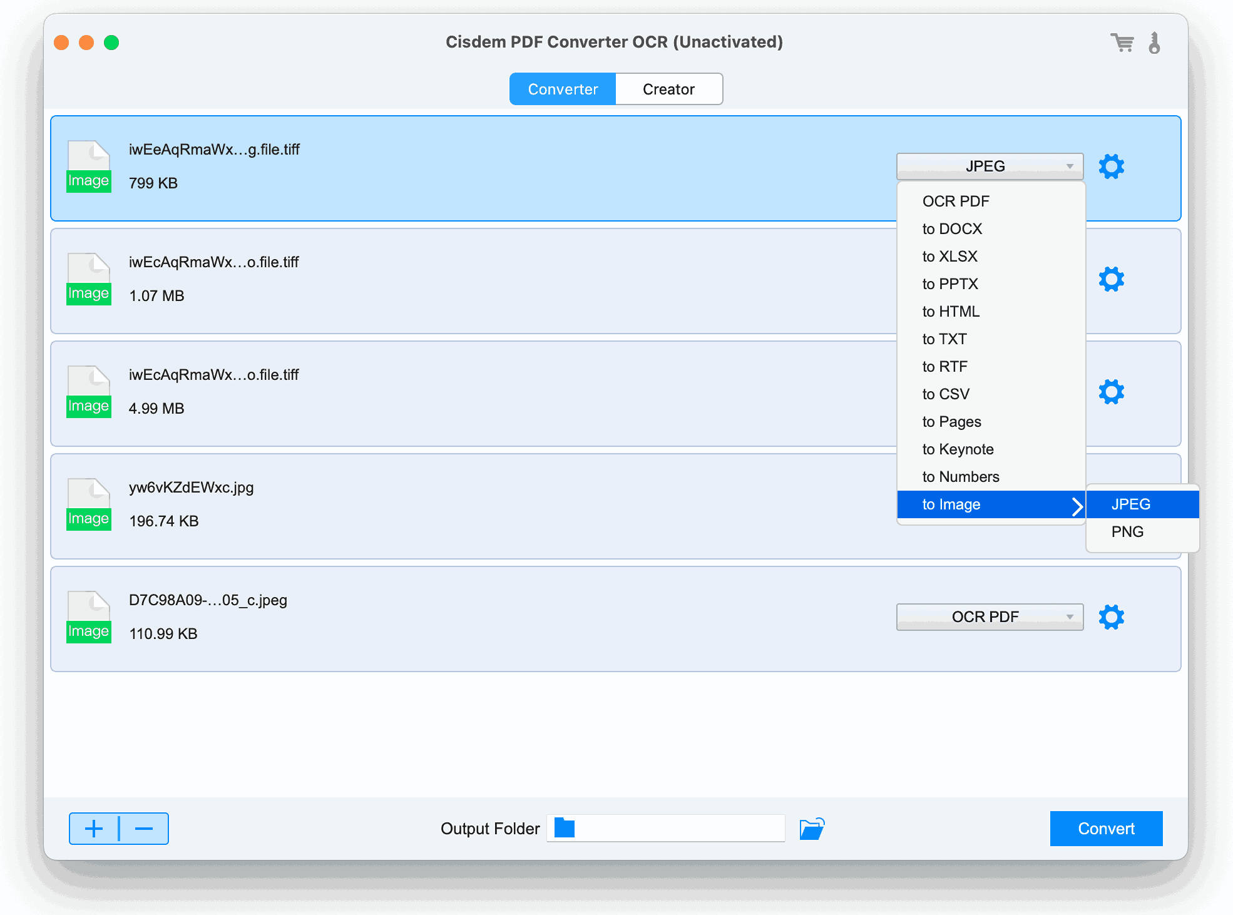This screenshot has width=1233, height=915.
Task: Select file name D7C98A09-…05_c.jpeg
Action: (x=208, y=600)
